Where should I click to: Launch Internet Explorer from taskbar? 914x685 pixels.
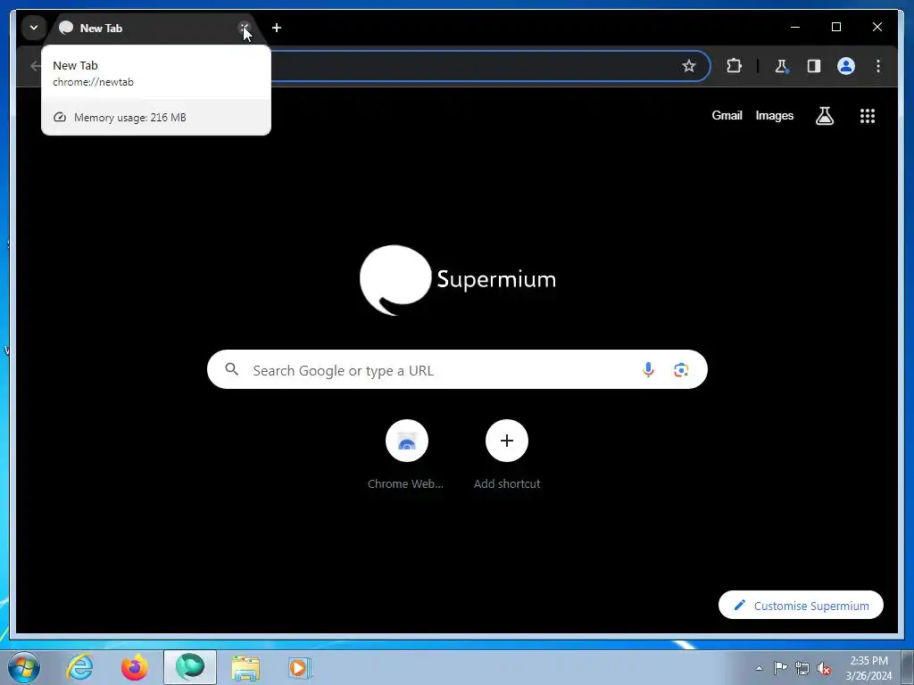click(x=79, y=667)
